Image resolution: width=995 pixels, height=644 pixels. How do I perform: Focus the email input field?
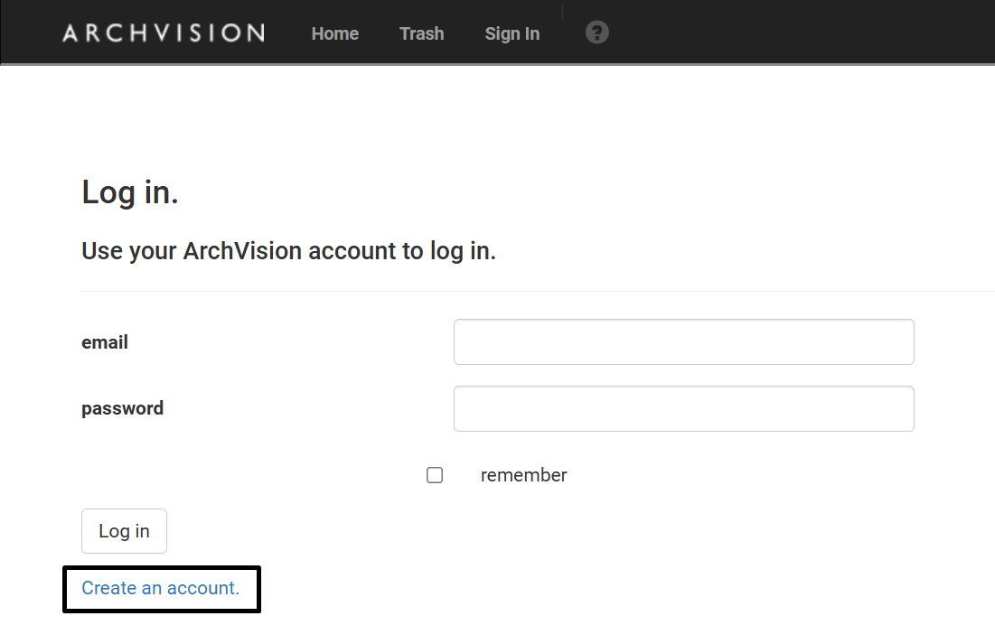point(683,341)
